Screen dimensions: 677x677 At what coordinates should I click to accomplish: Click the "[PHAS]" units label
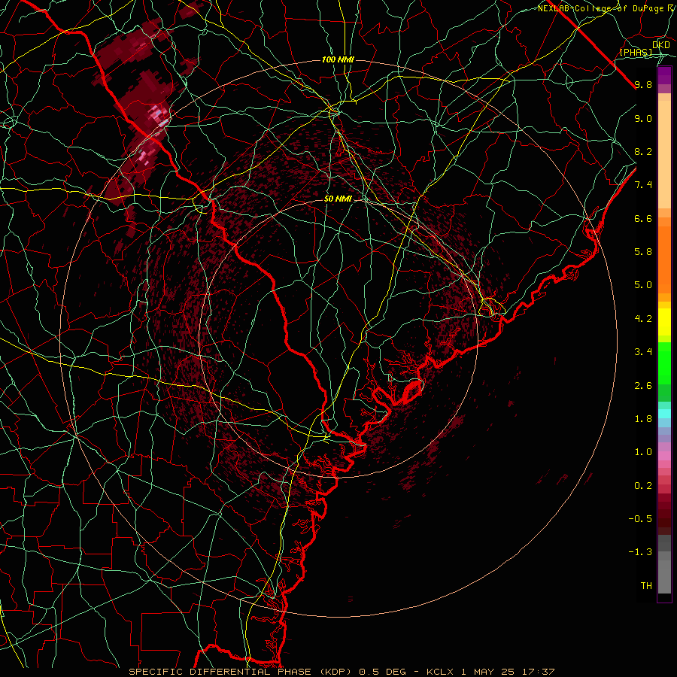coord(636,52)
